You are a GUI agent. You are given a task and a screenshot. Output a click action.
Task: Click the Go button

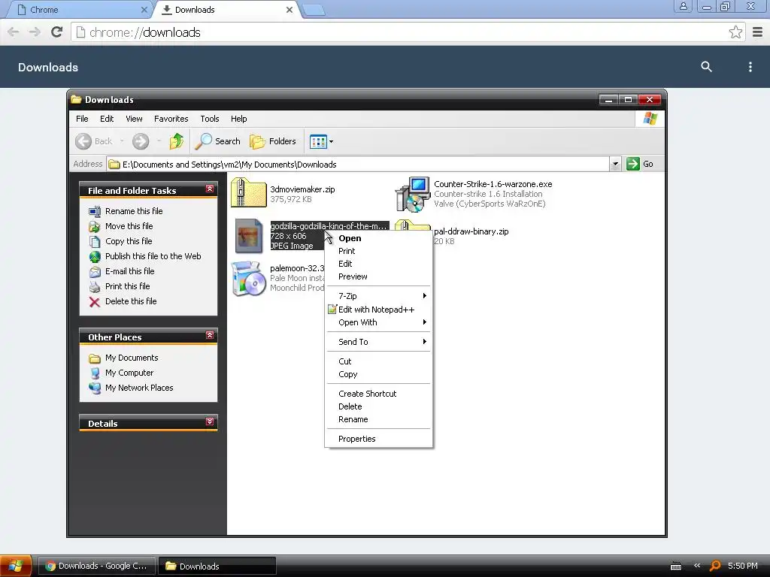[640, 164]
